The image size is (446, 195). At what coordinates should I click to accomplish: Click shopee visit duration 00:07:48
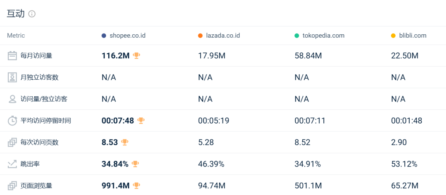[118, 121]
